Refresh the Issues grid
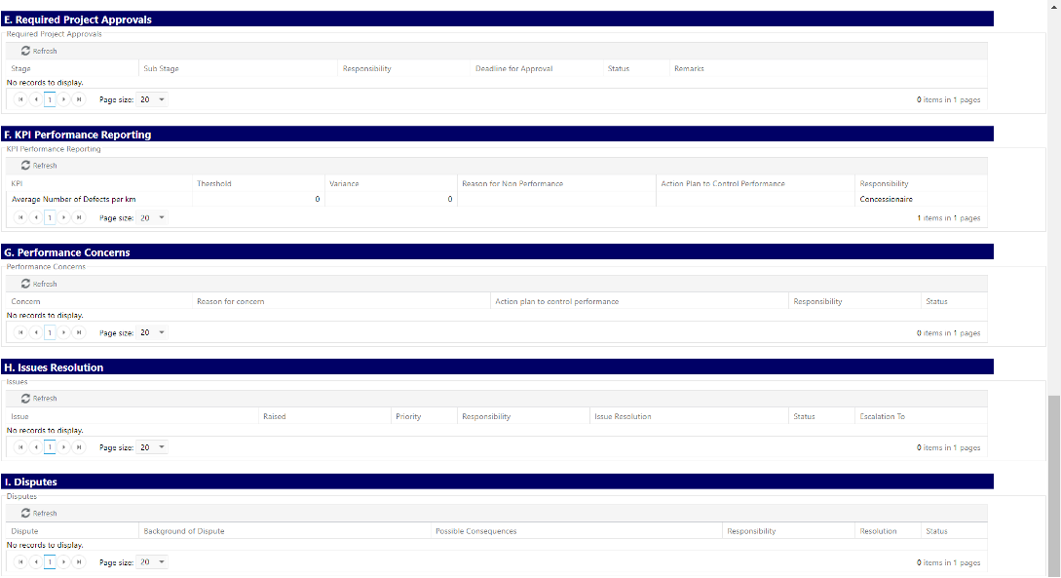Viewport: 1061px width, 578px height. 39,398
